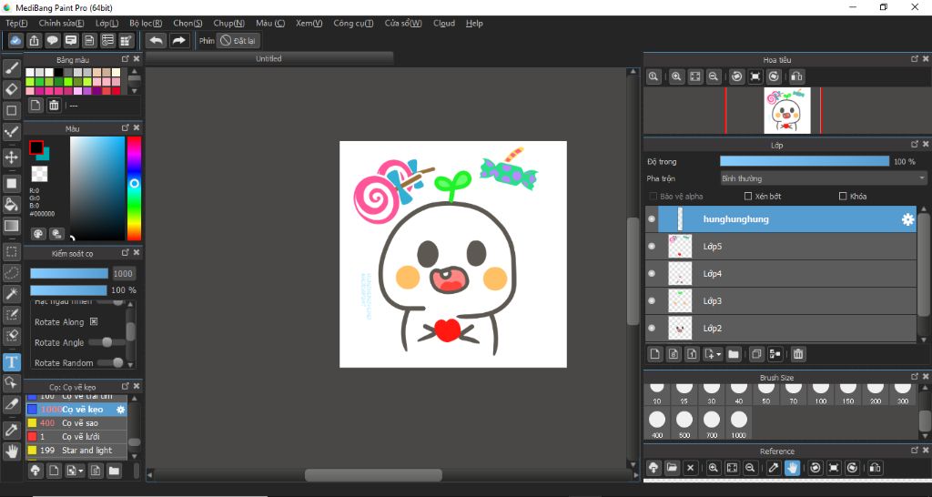Image resolution: width=932 pixels, height=497 pixels.
Task: Hide the Lớp5 layer visibility
Action: (x=651, y=247)
